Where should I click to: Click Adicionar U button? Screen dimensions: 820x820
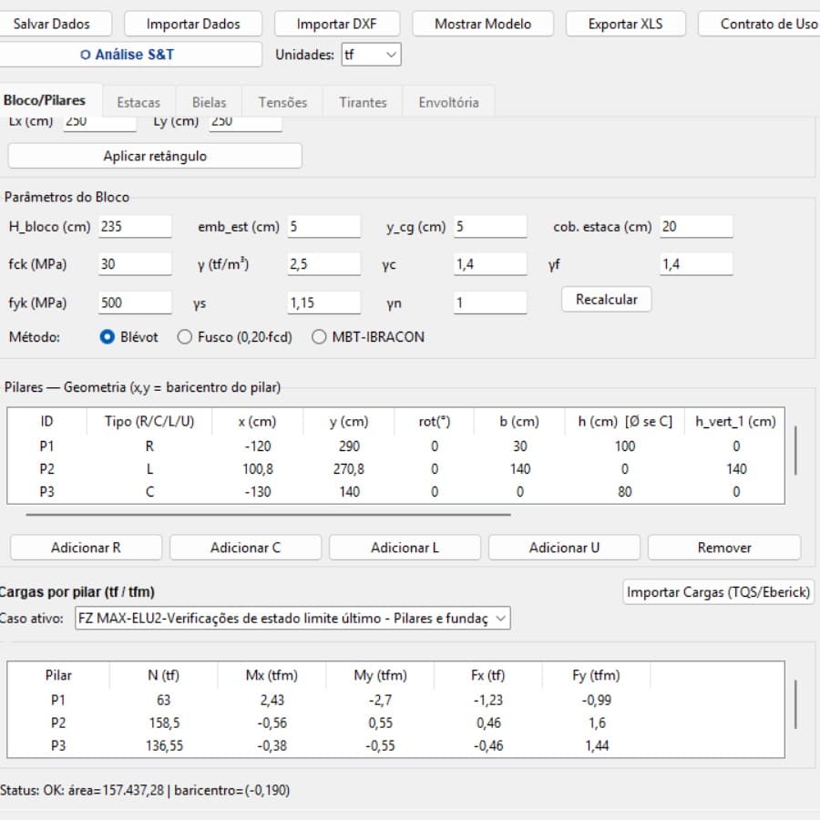[x=564, y=548]
